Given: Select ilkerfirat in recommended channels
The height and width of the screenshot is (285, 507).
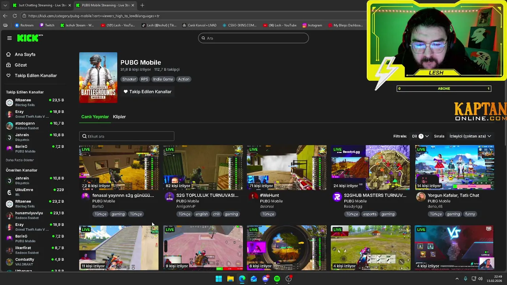Looking at the screenshot, I should 35,250.
